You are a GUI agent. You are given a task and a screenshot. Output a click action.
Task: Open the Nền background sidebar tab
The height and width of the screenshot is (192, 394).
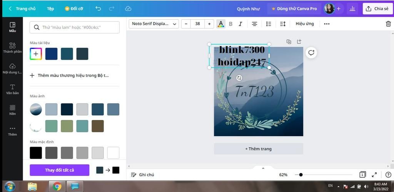point(13,110)
